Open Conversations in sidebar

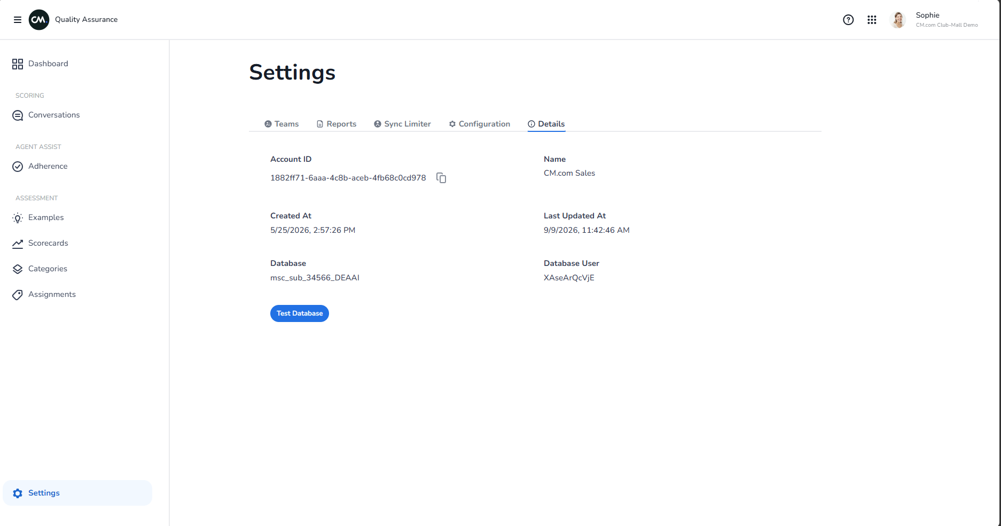pyautogui.click(x=77, y=115)
